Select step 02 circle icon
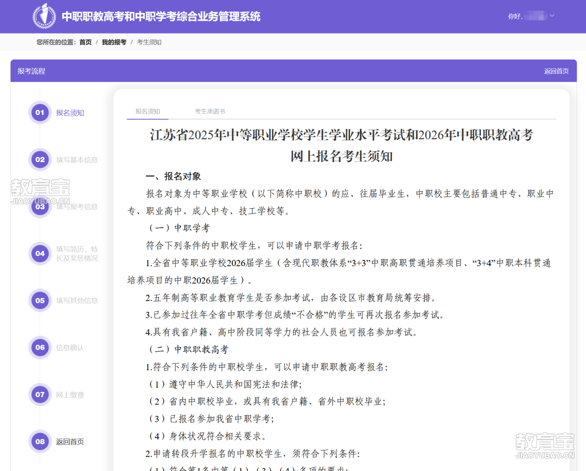Image resolution: width=586 pixels, height=471 pixels. pos(40,159)
